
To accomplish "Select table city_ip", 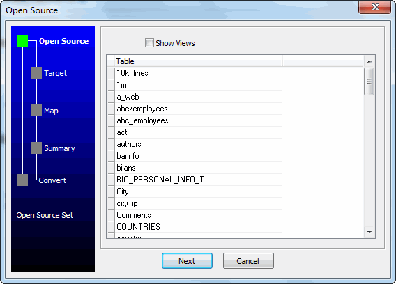I will click(198, 203).
